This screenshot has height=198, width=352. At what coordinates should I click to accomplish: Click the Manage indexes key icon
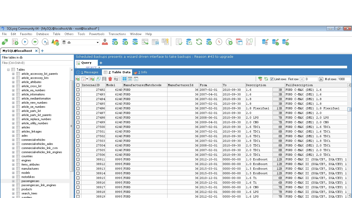coord(165,42)
